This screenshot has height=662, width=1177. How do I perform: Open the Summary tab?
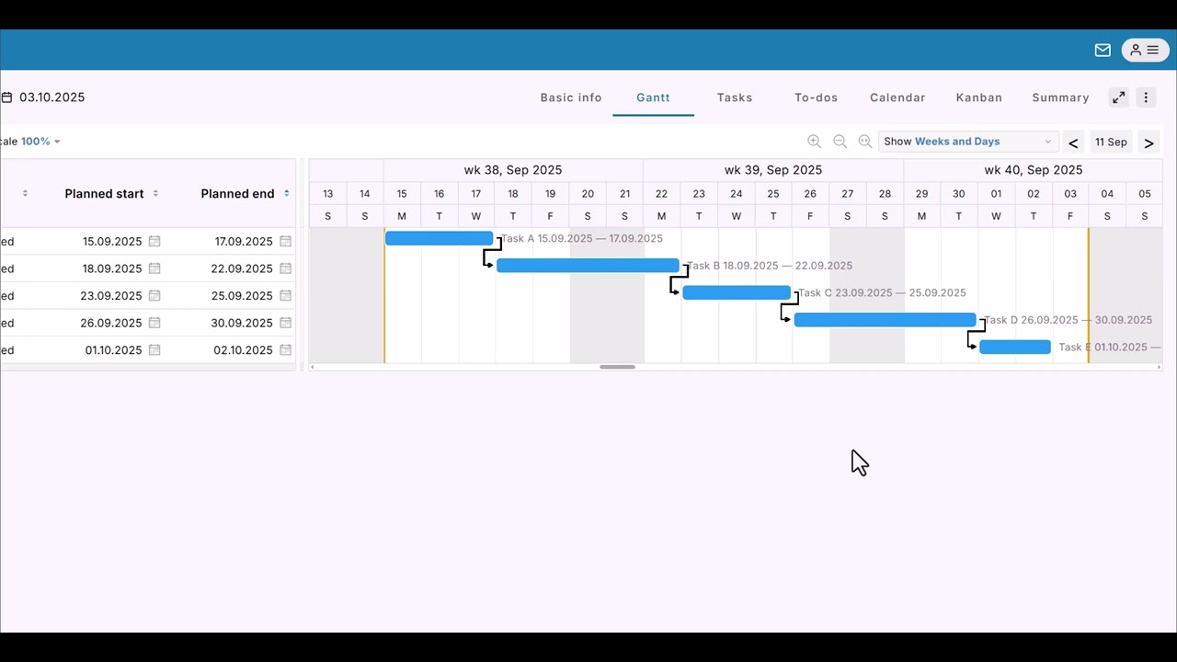1060,97
